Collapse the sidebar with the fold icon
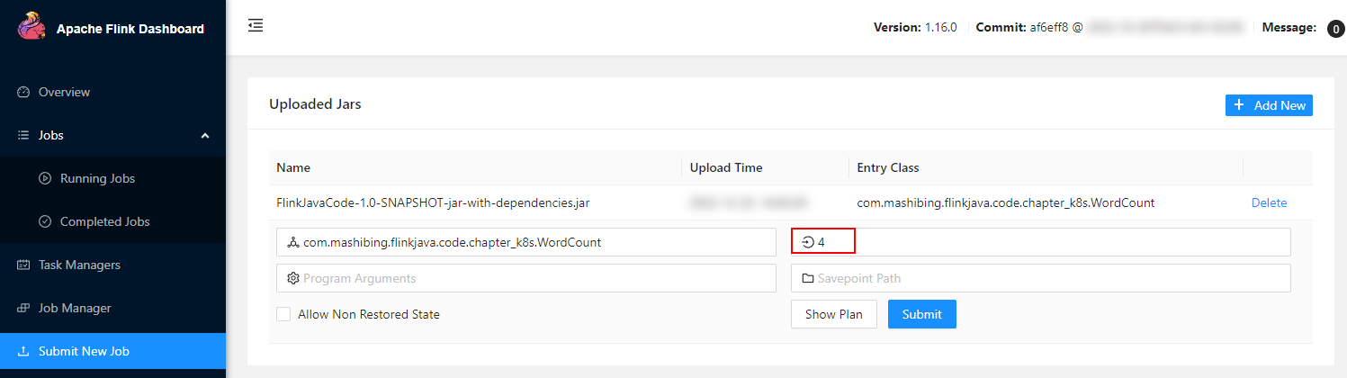The width and height of the screenshot is (1347, 378). coord(256,26)
